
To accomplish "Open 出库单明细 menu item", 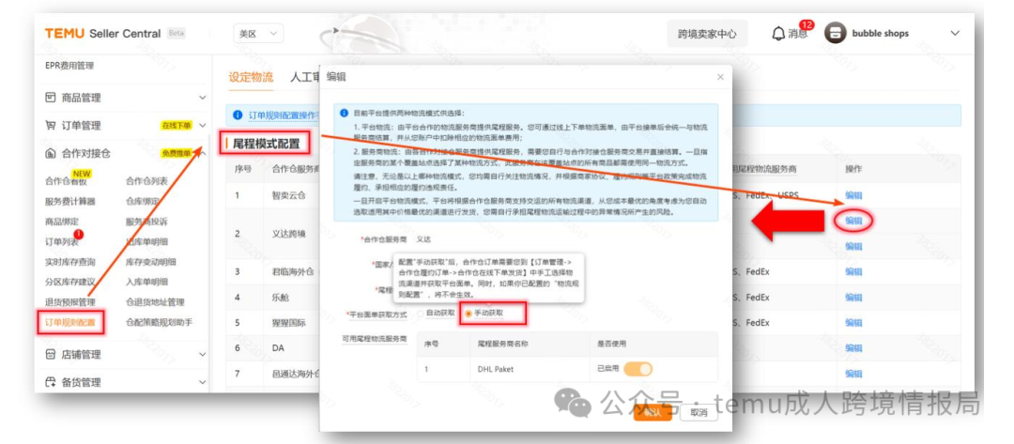I will 146,242.
